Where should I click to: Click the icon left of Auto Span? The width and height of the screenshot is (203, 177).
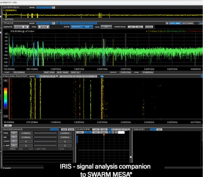click(167, 23)
